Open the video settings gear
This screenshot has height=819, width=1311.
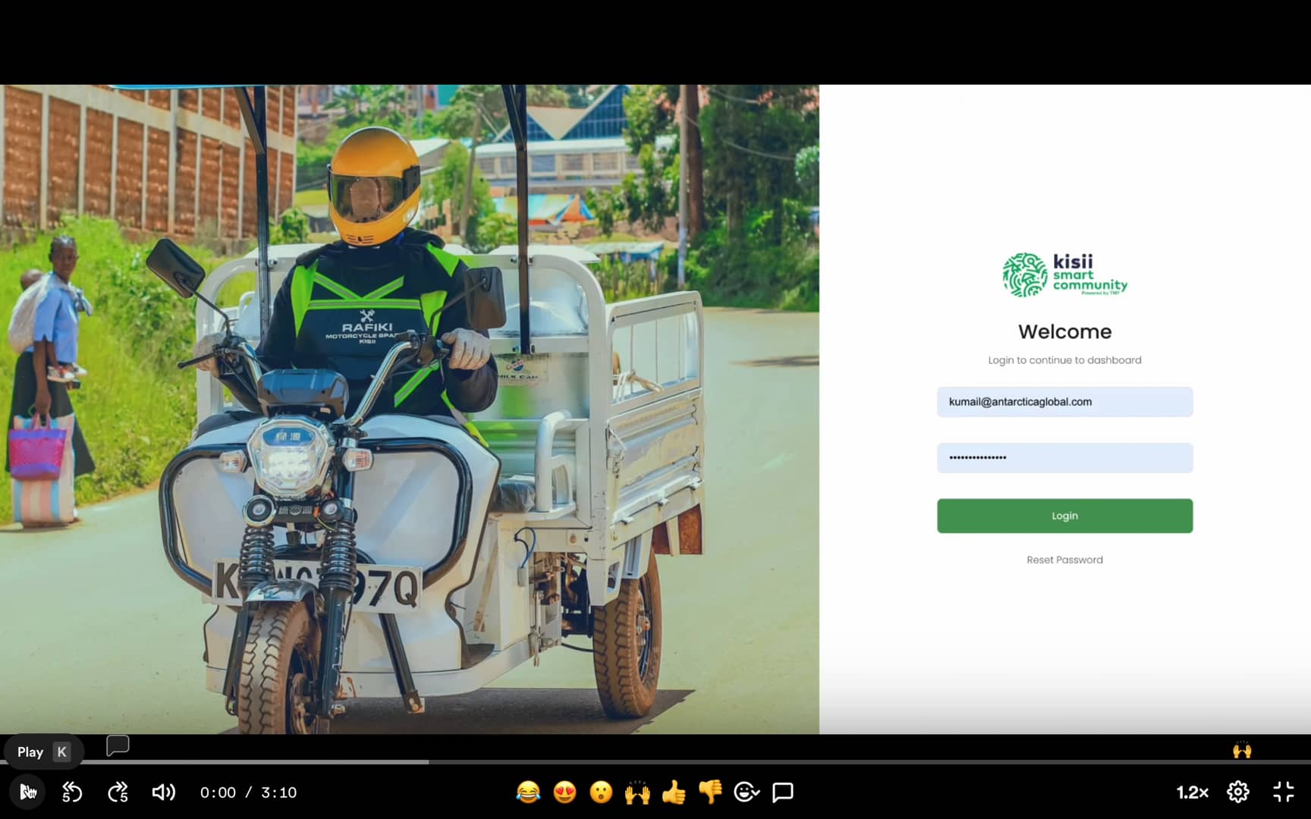point(1237,792)
